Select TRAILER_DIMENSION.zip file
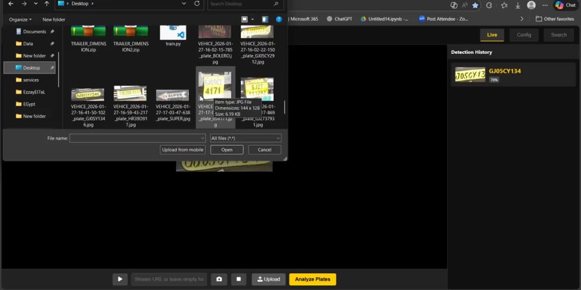The height and width of the screenshot is (290, 581). click(88, 39)
